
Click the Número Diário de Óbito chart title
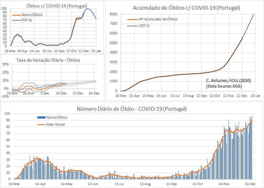pos(132,109)
